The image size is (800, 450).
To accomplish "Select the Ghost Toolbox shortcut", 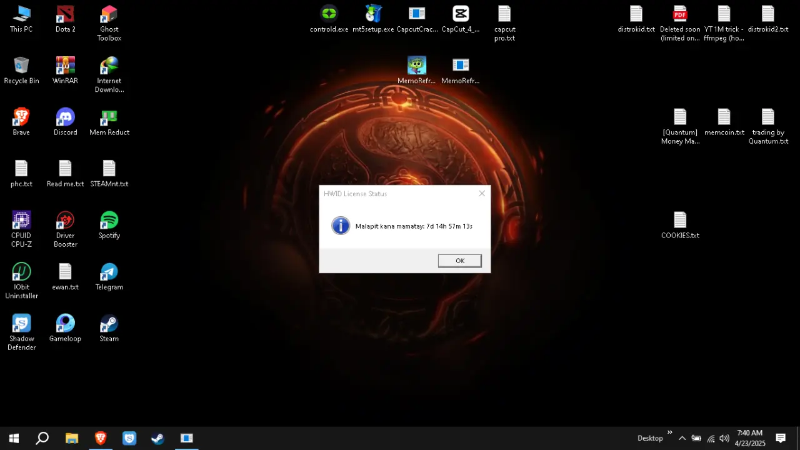I will click(109, 24).
